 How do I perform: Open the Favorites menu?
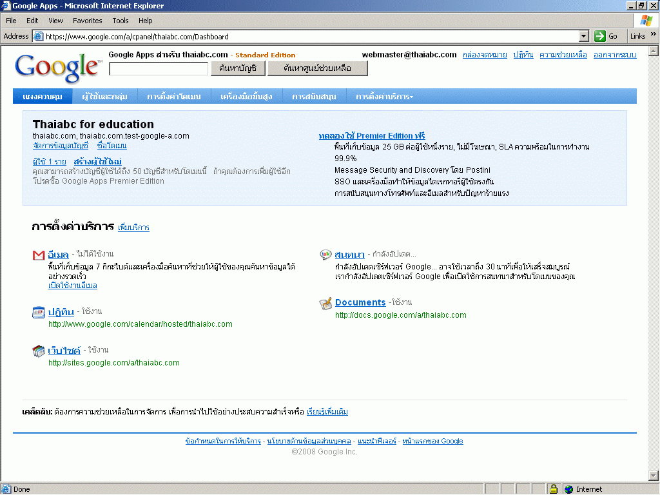tap(87, 21)
